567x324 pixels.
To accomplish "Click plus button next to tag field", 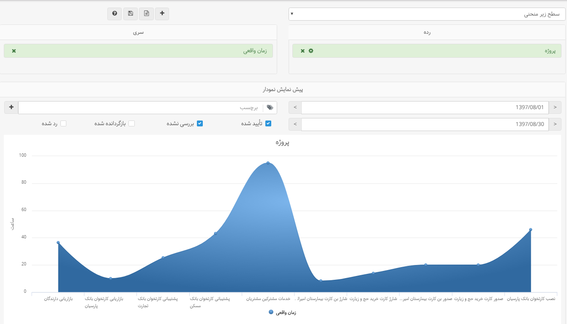I will tap(11, 107).
